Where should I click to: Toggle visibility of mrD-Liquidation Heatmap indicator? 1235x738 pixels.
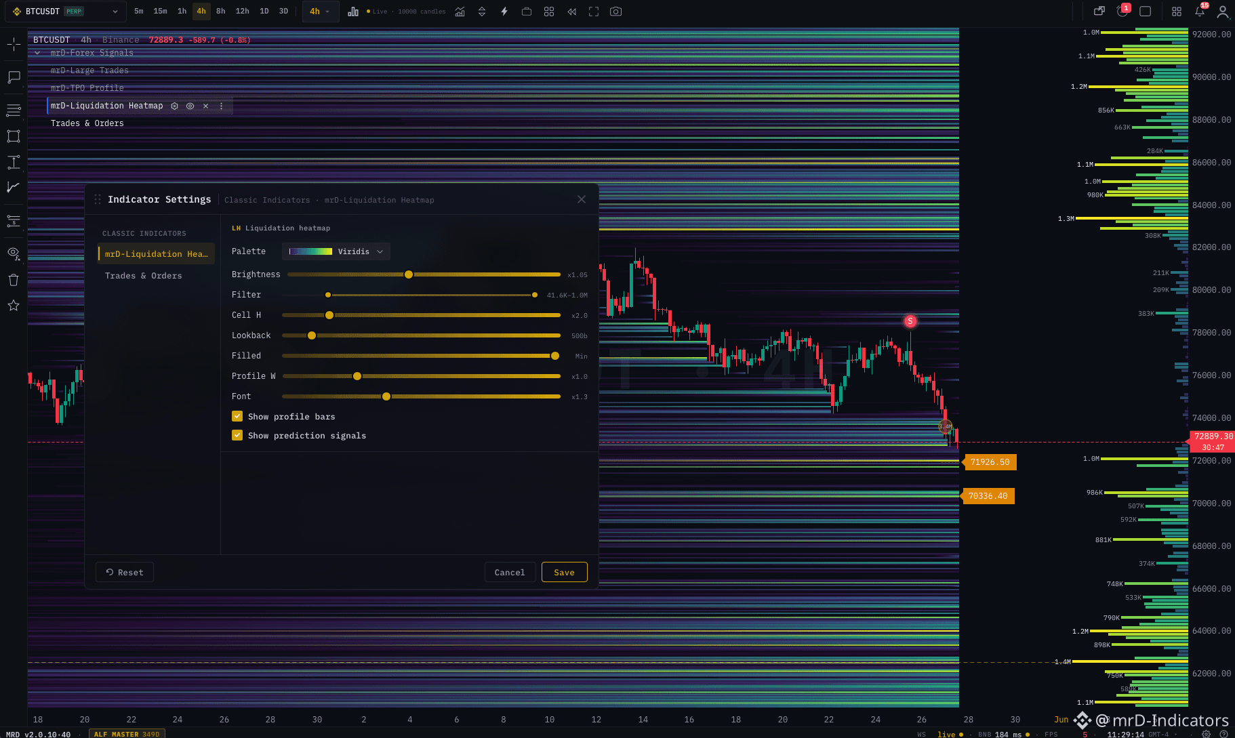click(x=190, y=106)
